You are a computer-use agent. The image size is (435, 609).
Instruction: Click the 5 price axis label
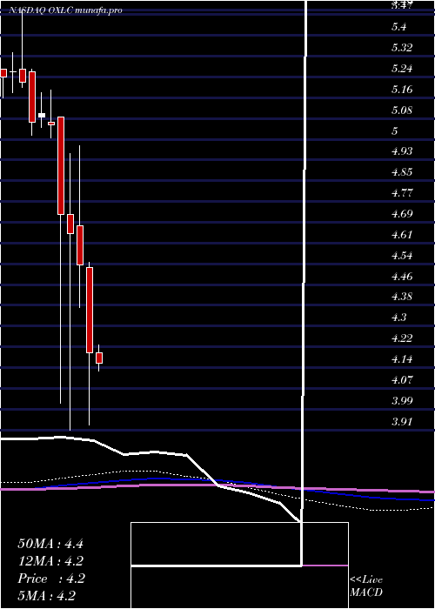coord(395,130)
